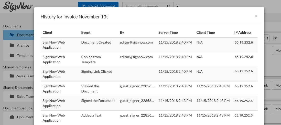Toggle the sort order icon

(x=275, y=38)
